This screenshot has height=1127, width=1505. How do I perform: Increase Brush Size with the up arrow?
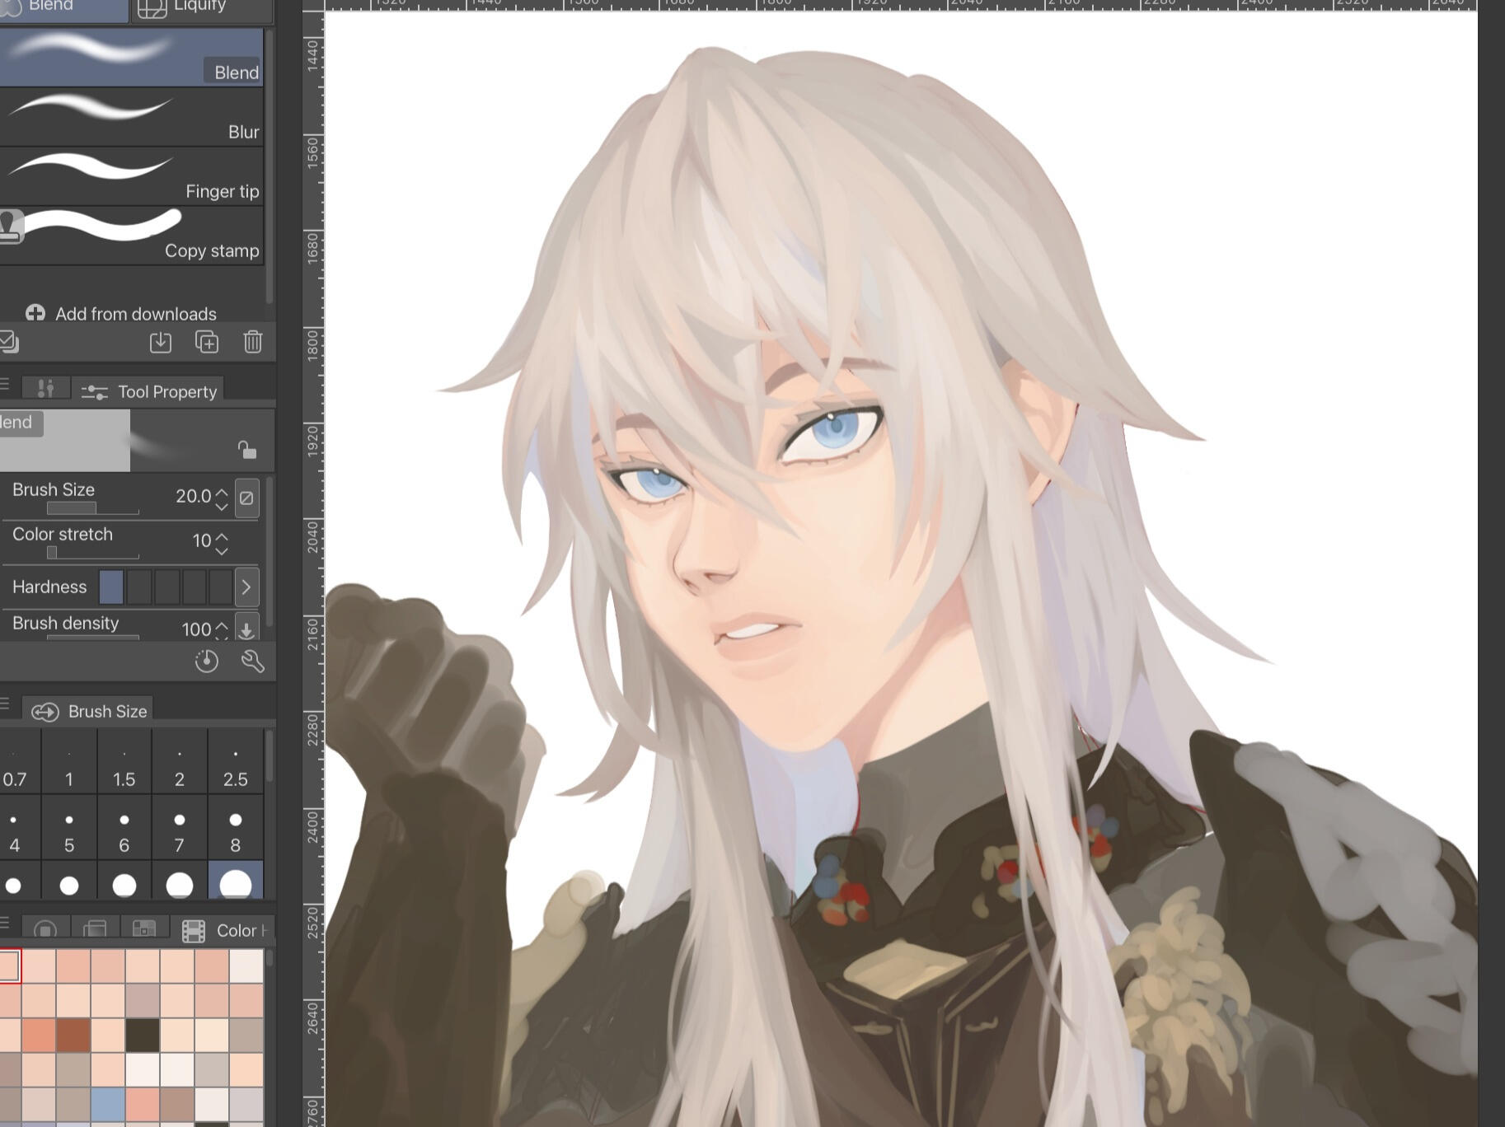point(222,491)
